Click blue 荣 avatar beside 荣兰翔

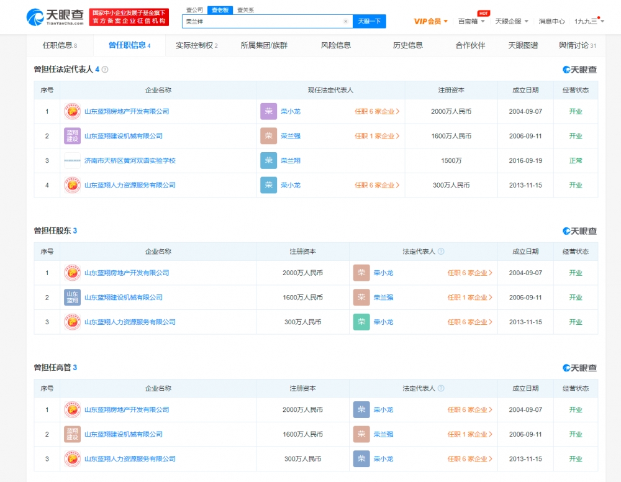click(268, 160)
